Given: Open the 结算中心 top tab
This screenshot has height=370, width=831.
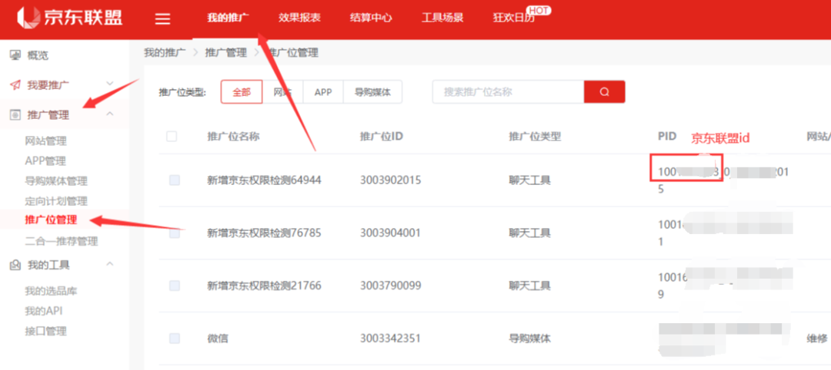Looking at the screenshot, I should [371, 18].
